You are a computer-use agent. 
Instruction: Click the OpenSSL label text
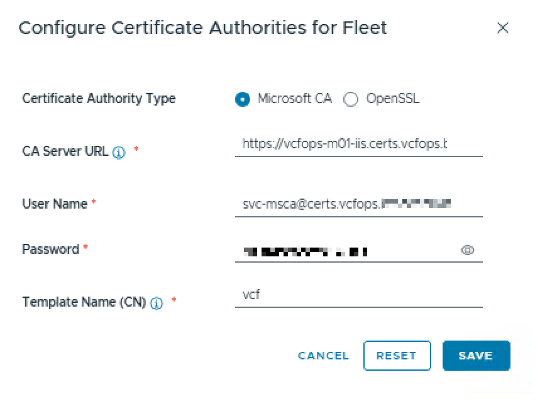(x=393, y=99)
